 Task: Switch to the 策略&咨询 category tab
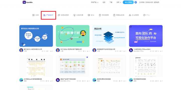pos(119,15)
